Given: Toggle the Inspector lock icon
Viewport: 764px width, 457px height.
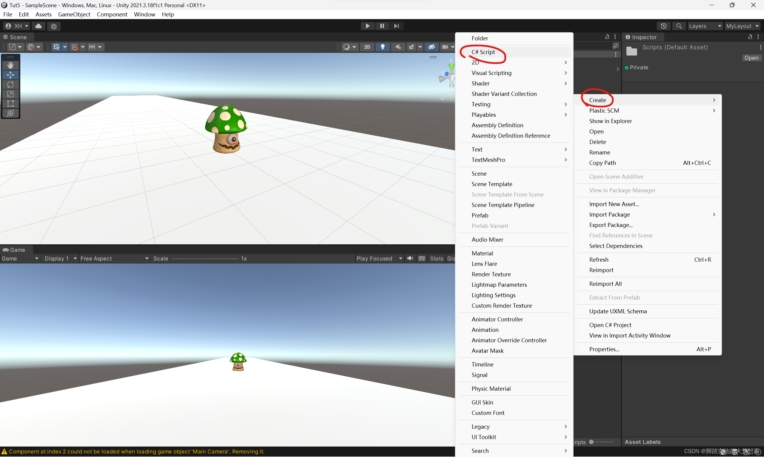Looking at the screenshot, I should pos(750,37).
